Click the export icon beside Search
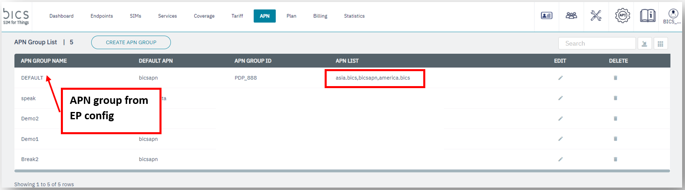This screenshot has width=685, height=190. [x=644, y=44]
